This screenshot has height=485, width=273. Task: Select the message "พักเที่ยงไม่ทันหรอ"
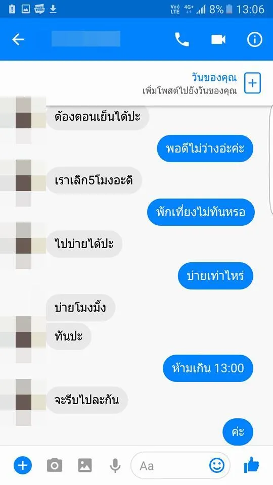(x=201, y=212)
